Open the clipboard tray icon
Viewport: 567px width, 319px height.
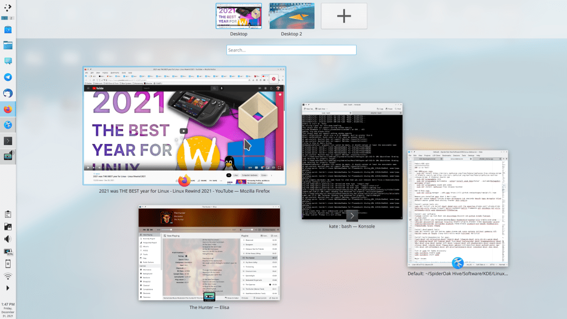tap(8, 214)
